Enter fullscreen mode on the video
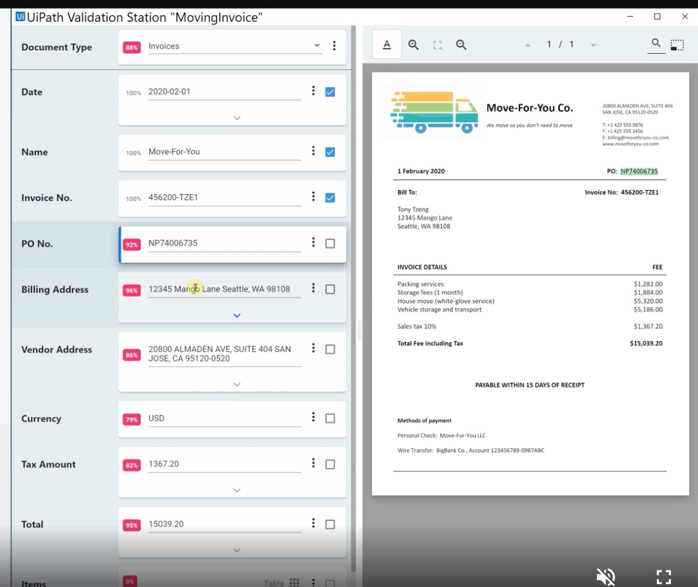Image resolution: width=698 pixels, height=587 pixels. pyautogui.click(x=663, y=577)
